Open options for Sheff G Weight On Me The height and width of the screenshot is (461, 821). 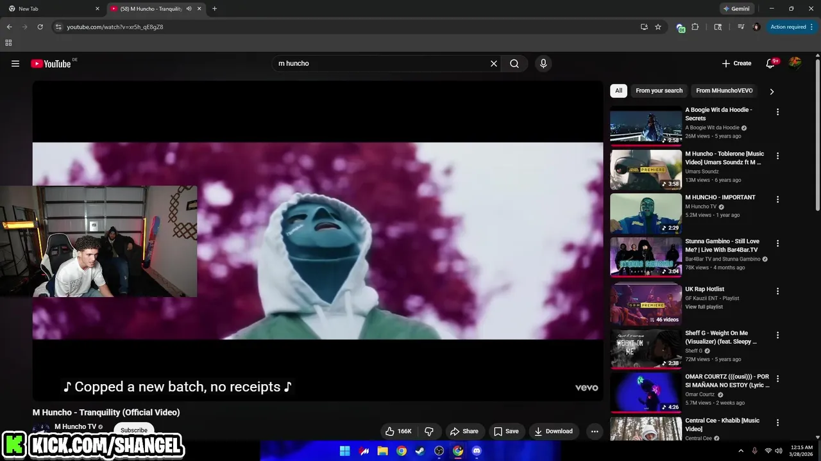pyautogui.click(x=777, y=335)
